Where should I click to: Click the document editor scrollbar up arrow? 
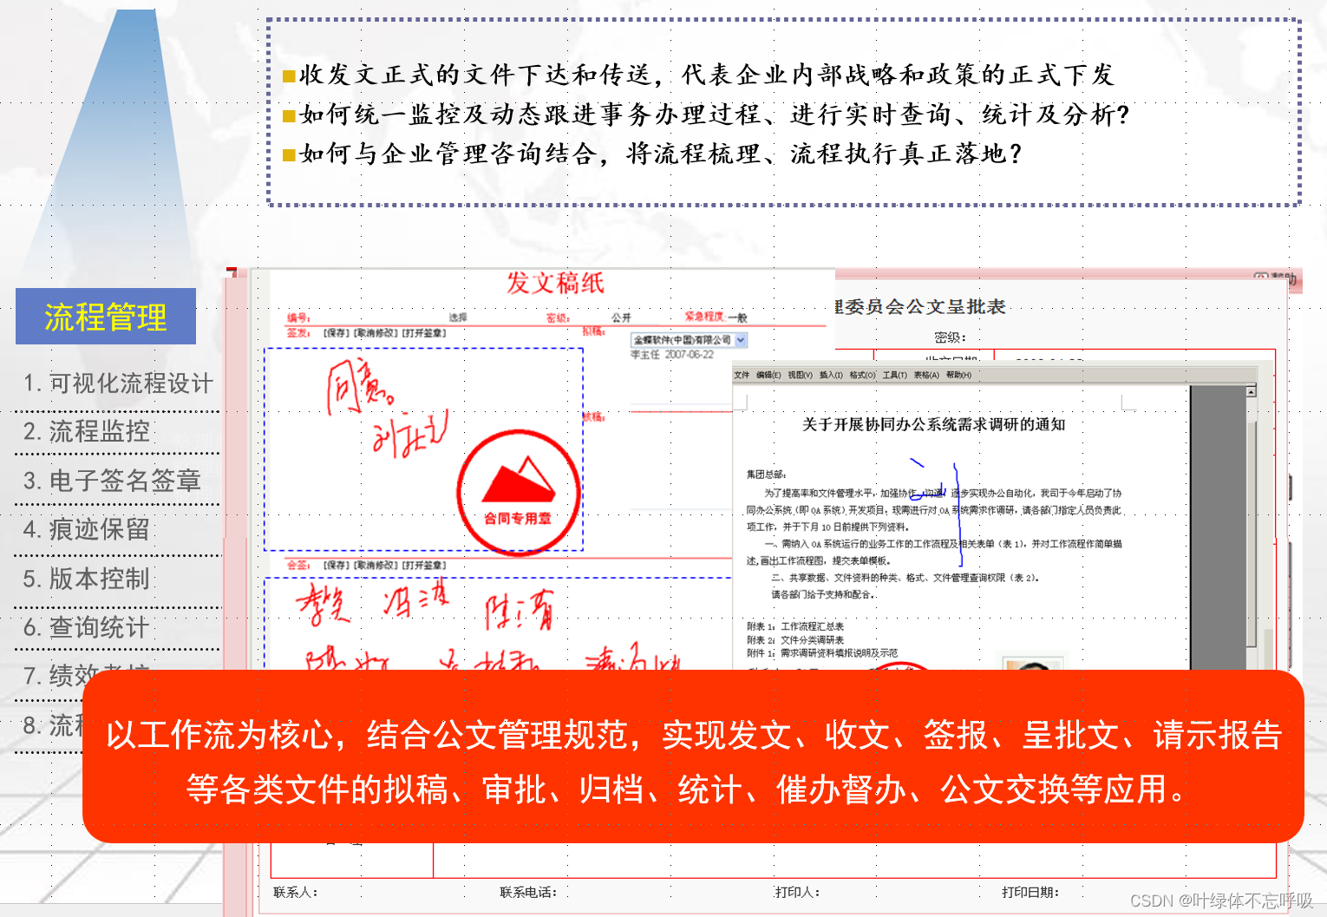point(1251,391)
